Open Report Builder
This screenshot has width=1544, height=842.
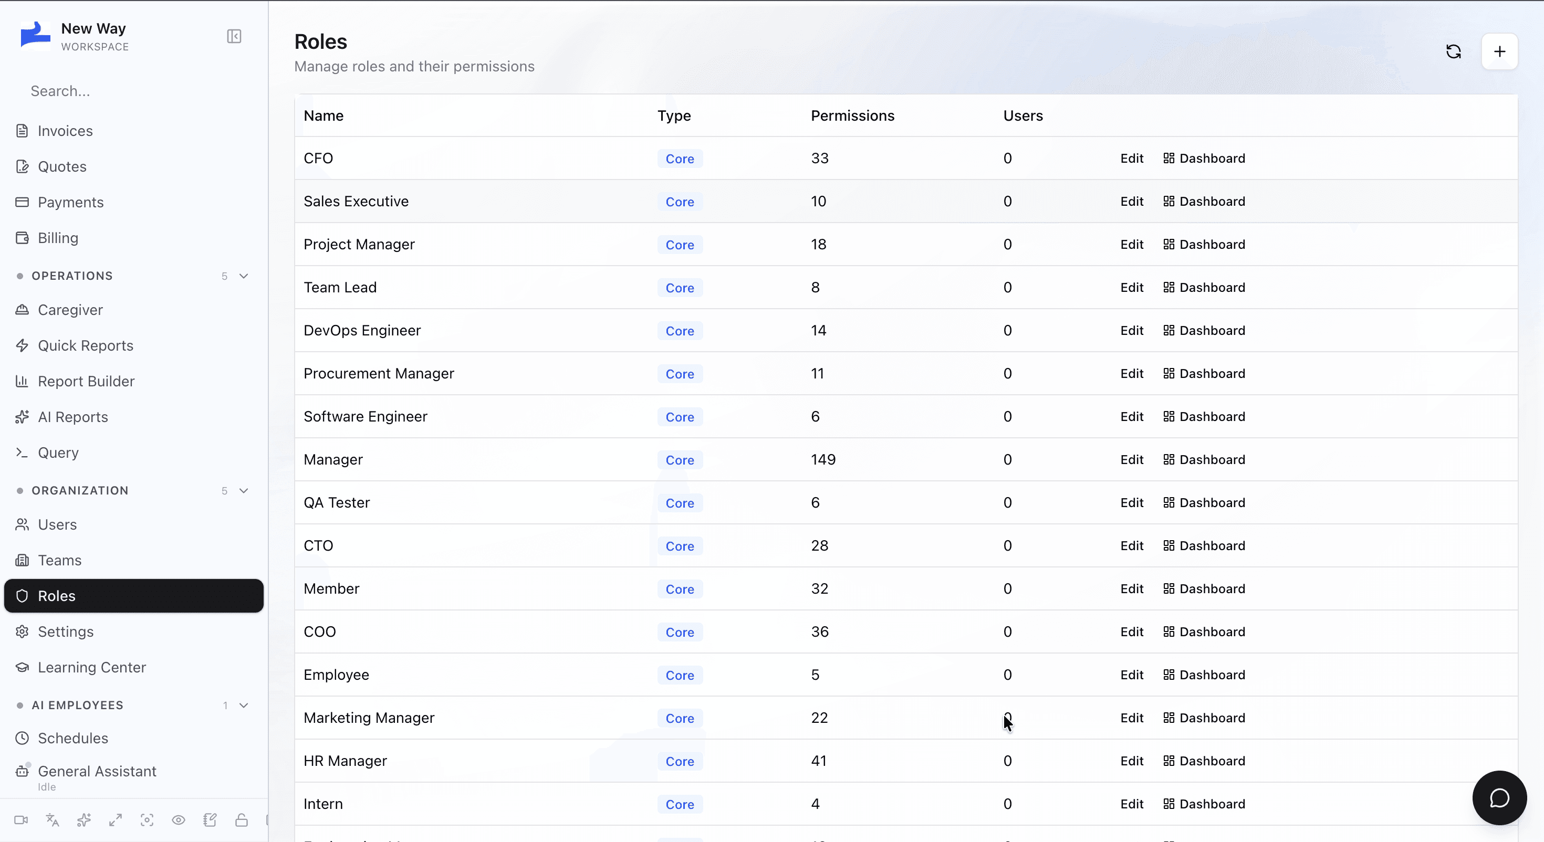point(134,381)
